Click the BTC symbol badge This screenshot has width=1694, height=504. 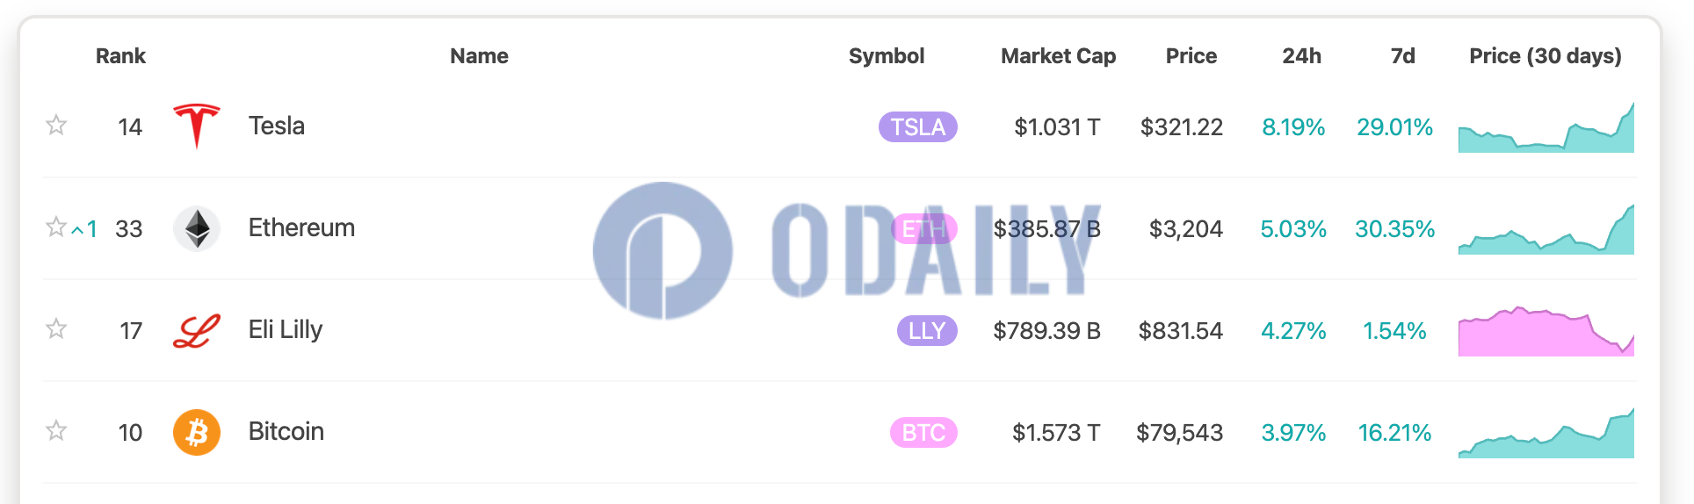pyautogui.click(x=923, y=433)
